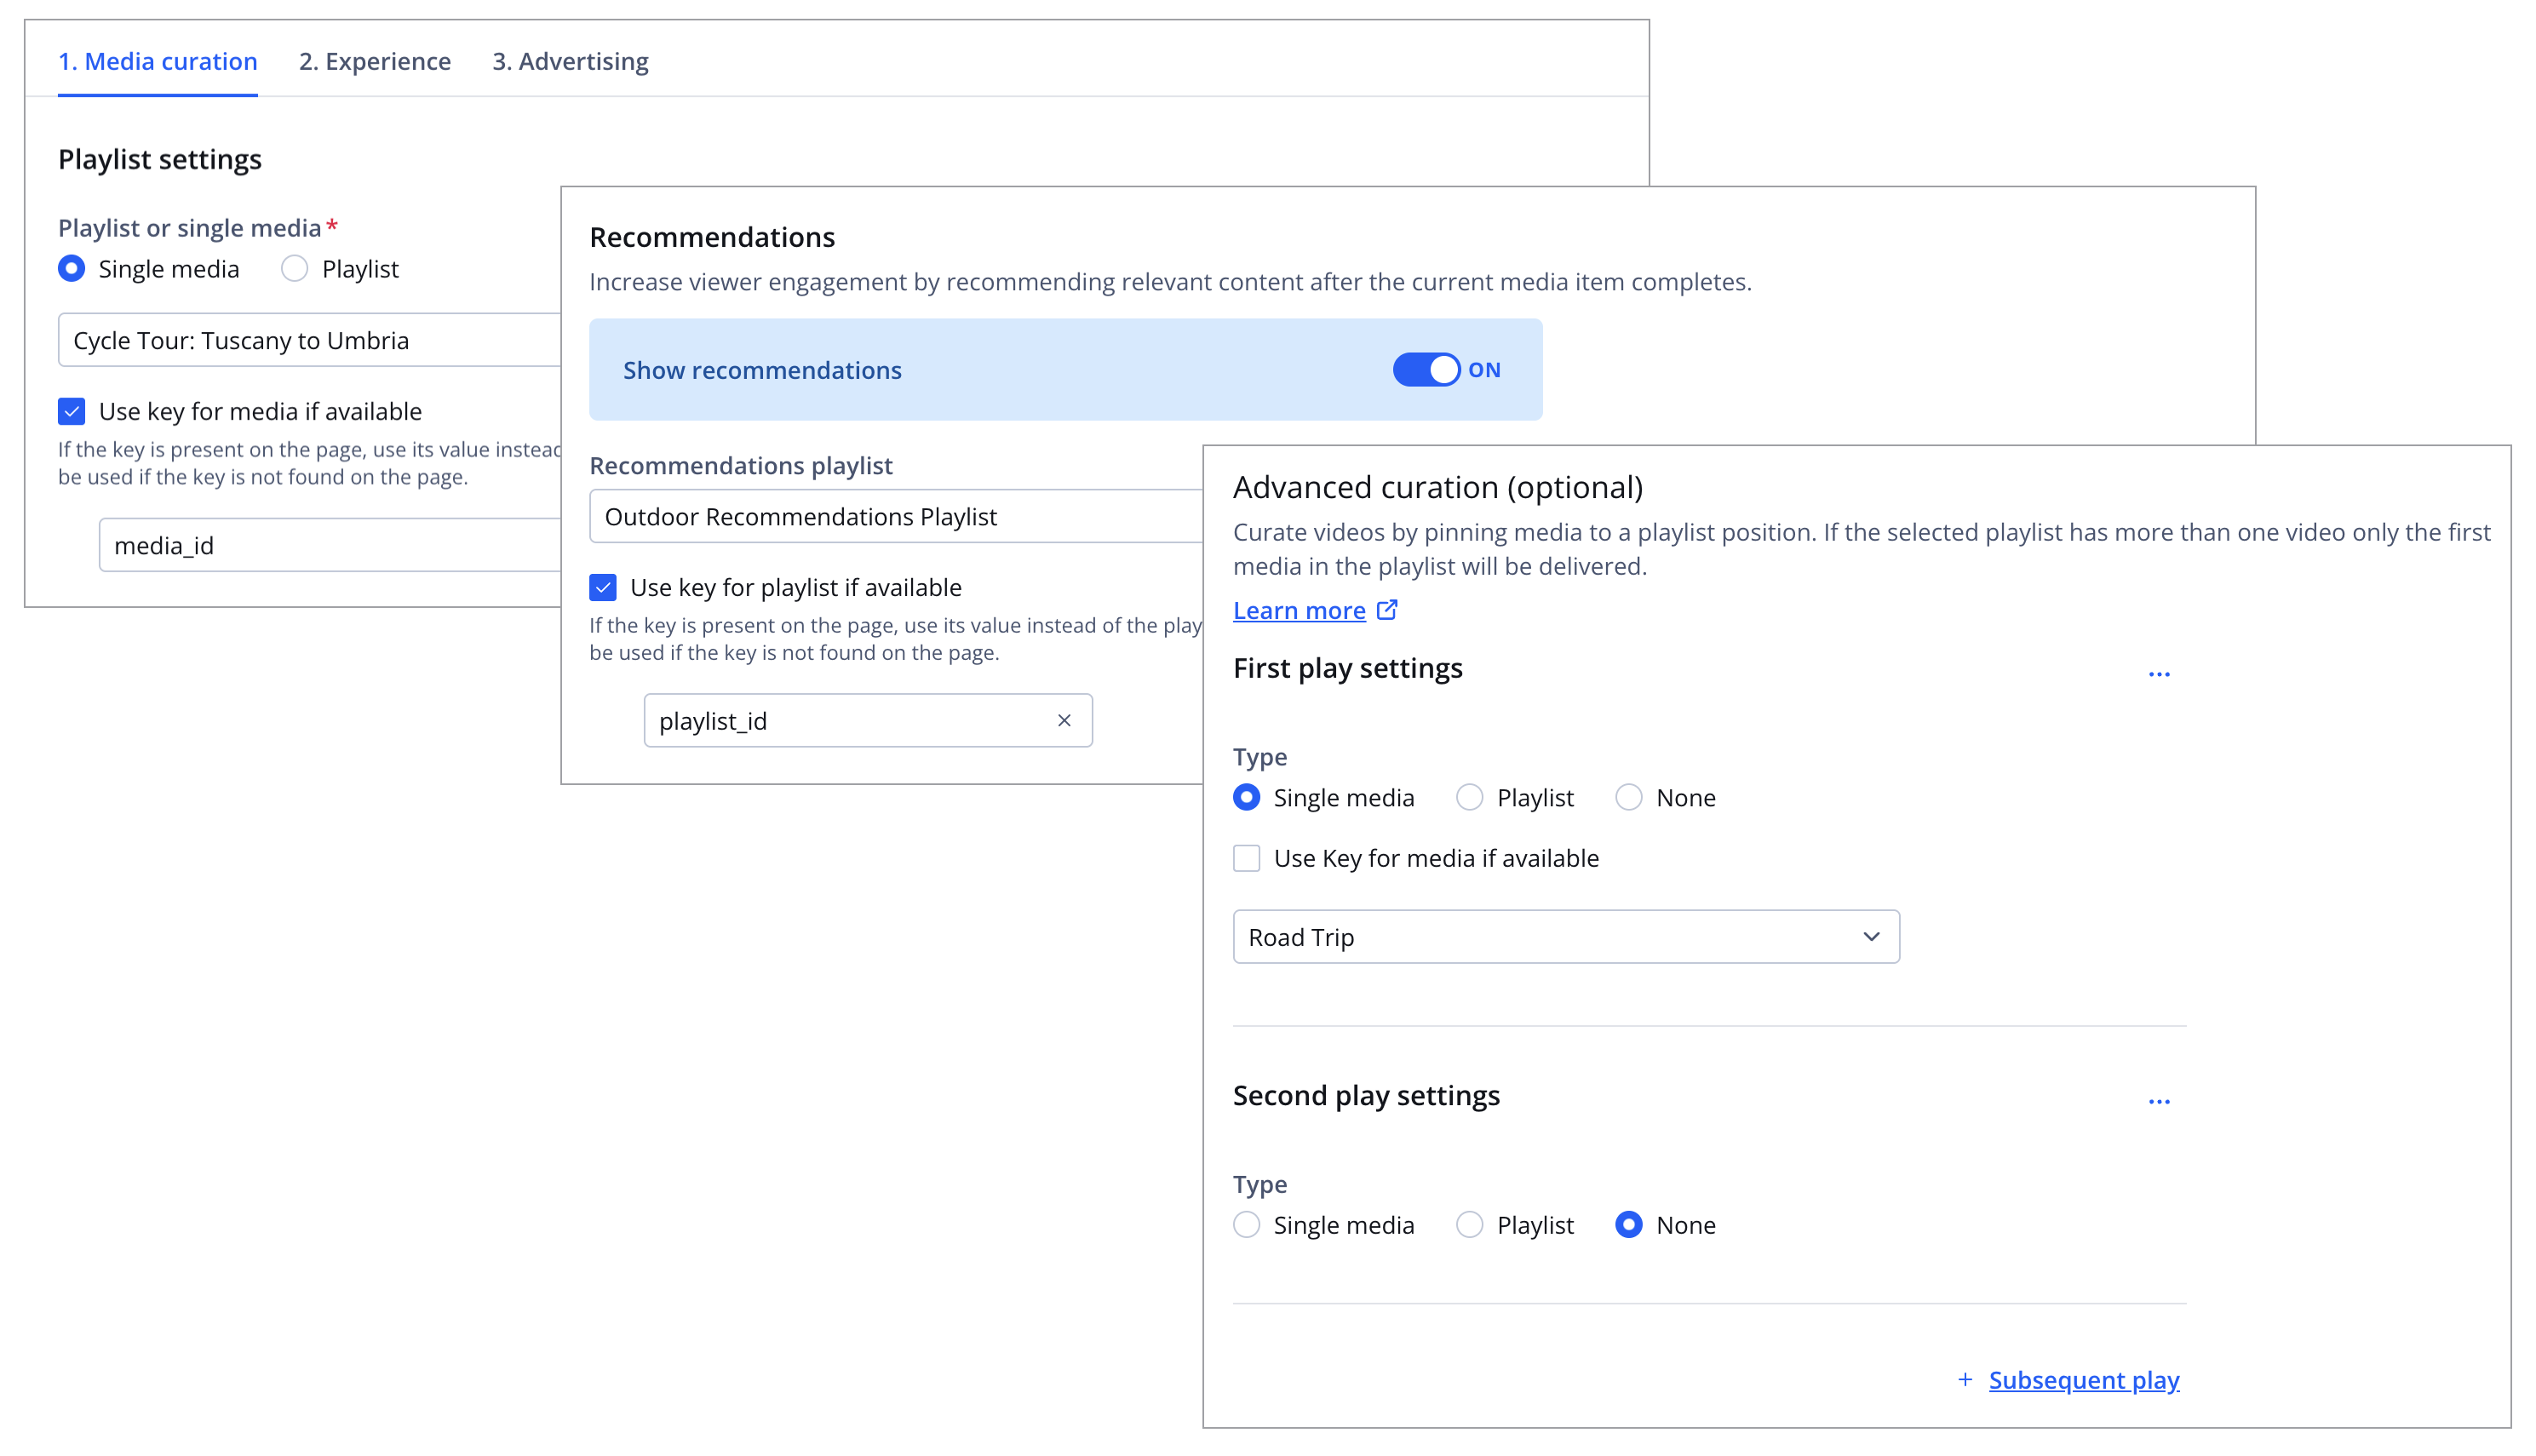Select Single media type in Second play settings
The width and height of the screenshot is (2536, 1456).
(1246, 1225)
